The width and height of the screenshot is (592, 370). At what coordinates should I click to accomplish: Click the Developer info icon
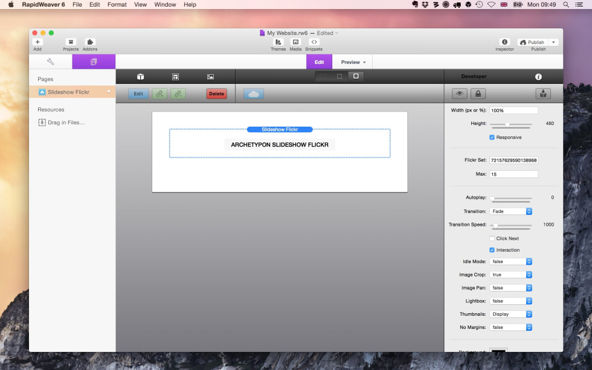point(538,77)
